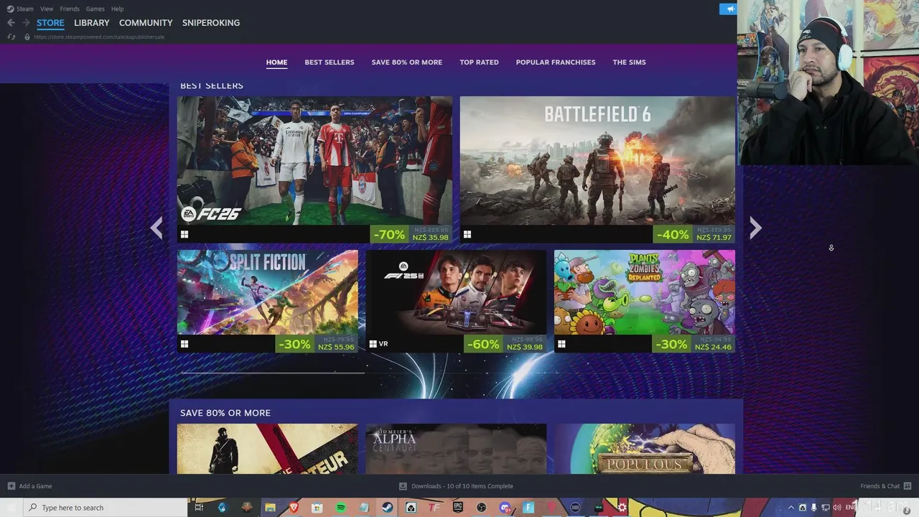919x517 pixels.
Task: Click the -70% discount on FC26
Action: pyautogui.click(x=390, y=234)
